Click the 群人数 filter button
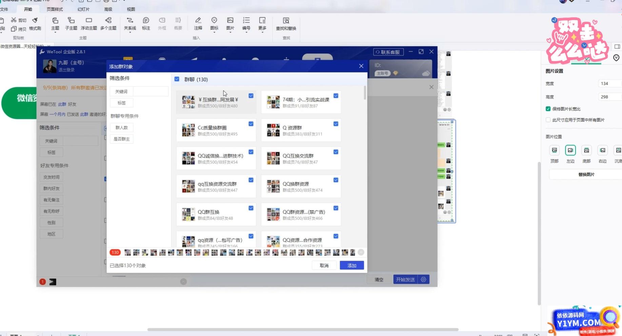Viewport: 622px width, 336px height. click(x=122, y=127)
